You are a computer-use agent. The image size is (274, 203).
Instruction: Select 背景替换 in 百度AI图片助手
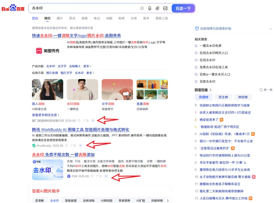point(124,200)
